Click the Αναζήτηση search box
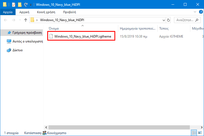The width and height of the screenshot is (204, 136). point(187,20)
